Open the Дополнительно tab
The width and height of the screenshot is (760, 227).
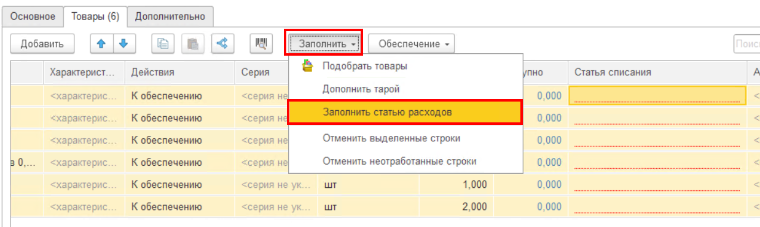[x=171, y=16]
